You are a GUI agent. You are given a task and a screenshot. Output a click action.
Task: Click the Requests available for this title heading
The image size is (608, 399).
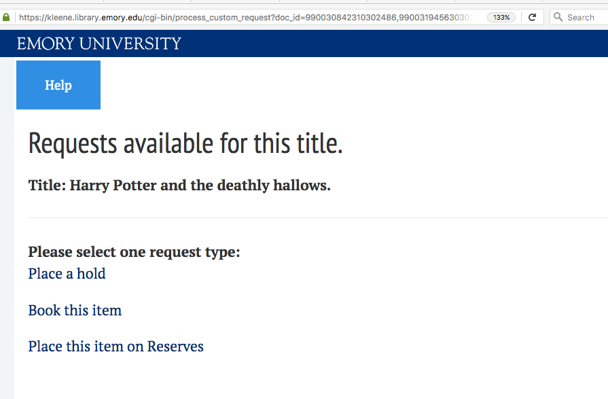[x=185, y=143]
